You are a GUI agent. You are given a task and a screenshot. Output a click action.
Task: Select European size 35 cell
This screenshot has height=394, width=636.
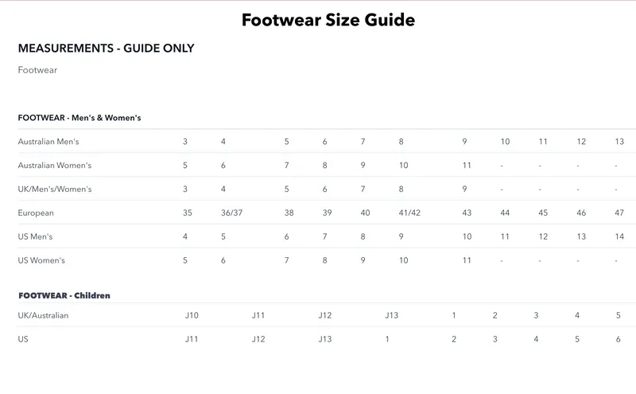click(188, 213)
